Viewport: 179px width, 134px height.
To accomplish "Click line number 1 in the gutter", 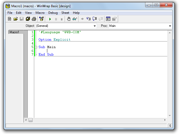I will click(x=32, y=32).
